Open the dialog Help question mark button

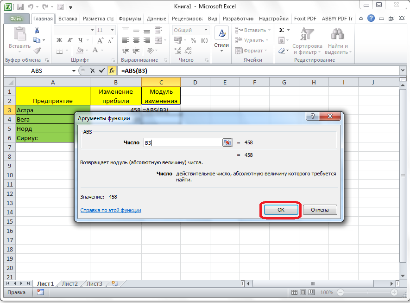pyautogui.click(x=313, y=117)
